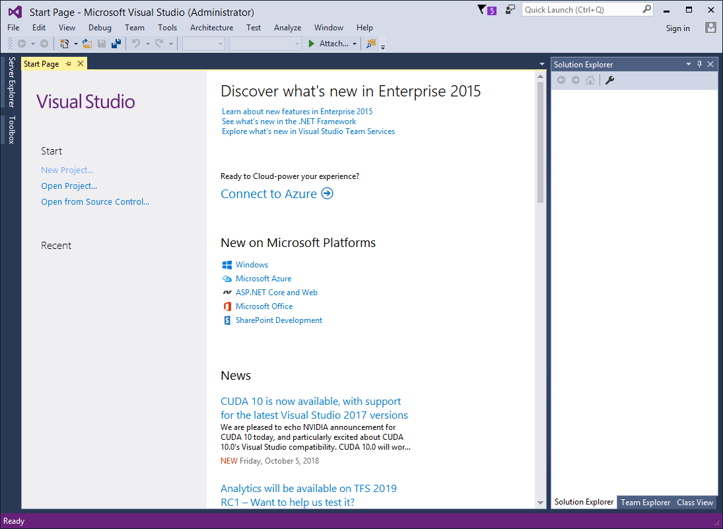Open the Solution Configurations combo box
The width and height of the screenshot is (723, 529).
(203, 44)
